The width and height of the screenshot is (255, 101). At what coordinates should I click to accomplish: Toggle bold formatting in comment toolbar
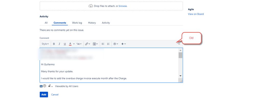point(54,44)
